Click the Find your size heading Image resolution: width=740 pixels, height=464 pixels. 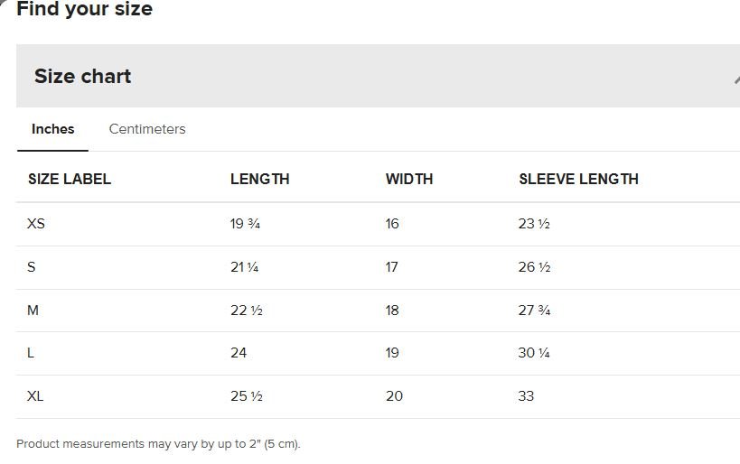84,10
